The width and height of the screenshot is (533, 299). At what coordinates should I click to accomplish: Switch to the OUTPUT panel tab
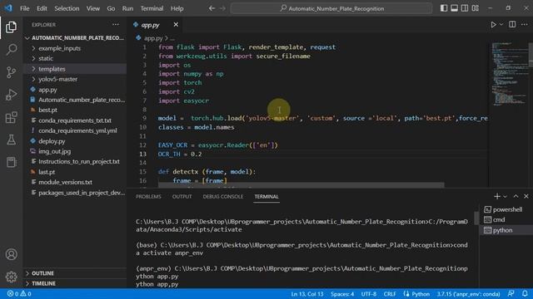[182, 197]
